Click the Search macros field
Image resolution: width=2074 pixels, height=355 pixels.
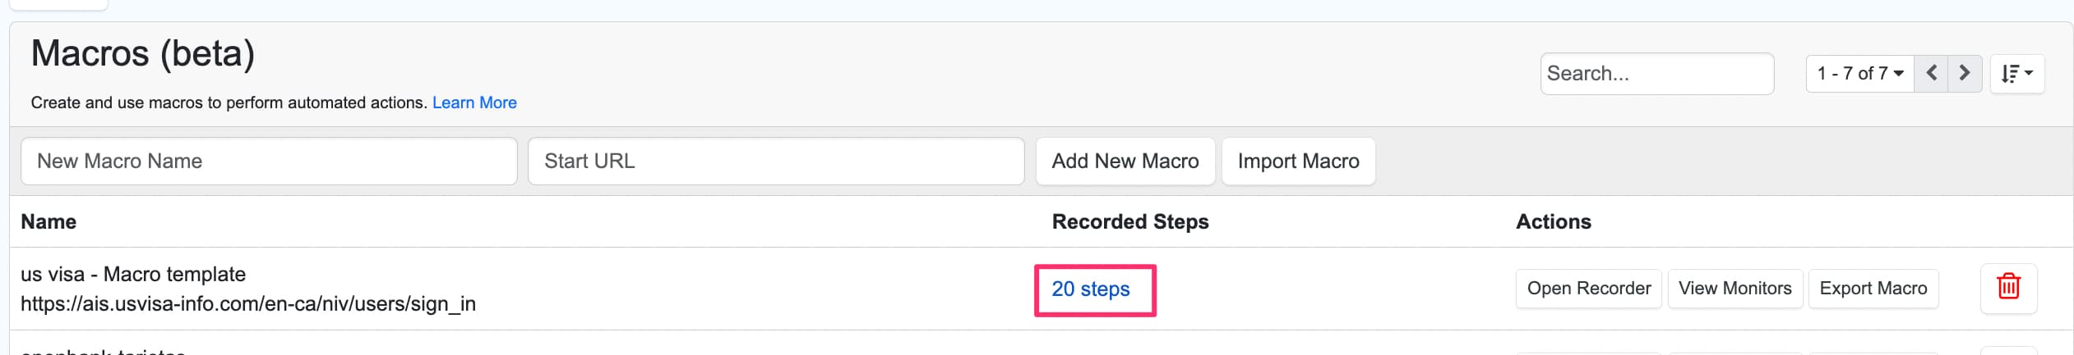pyautogui.click(x=1656, y=74)
